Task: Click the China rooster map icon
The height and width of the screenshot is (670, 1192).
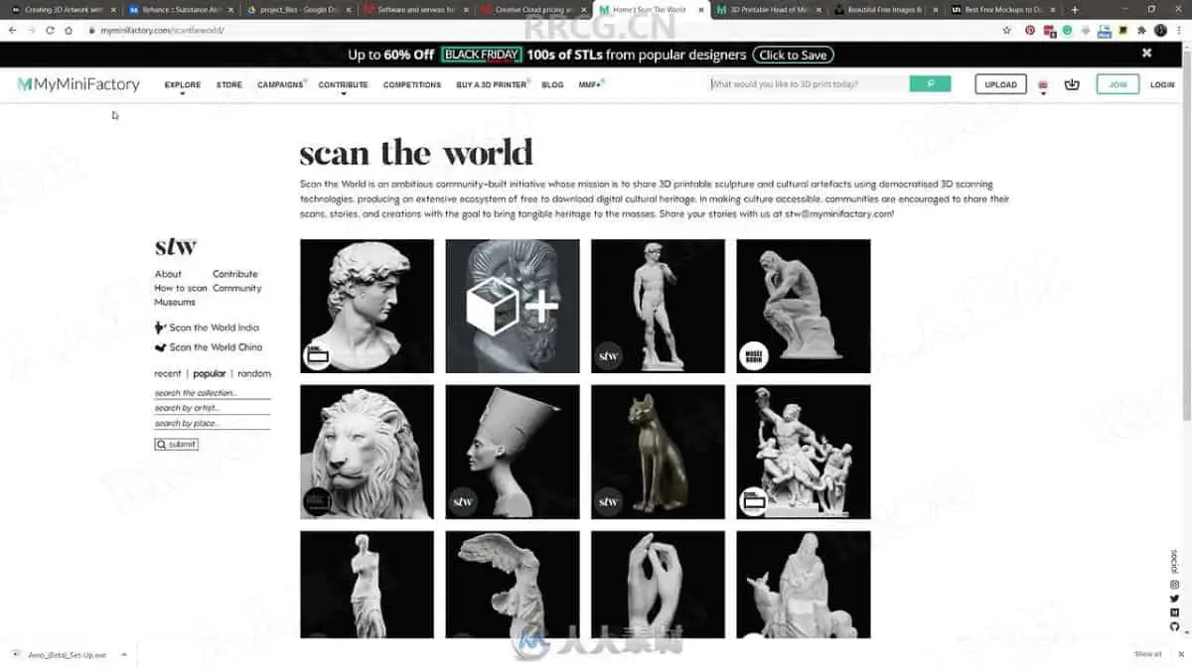Action: point(160,347)
